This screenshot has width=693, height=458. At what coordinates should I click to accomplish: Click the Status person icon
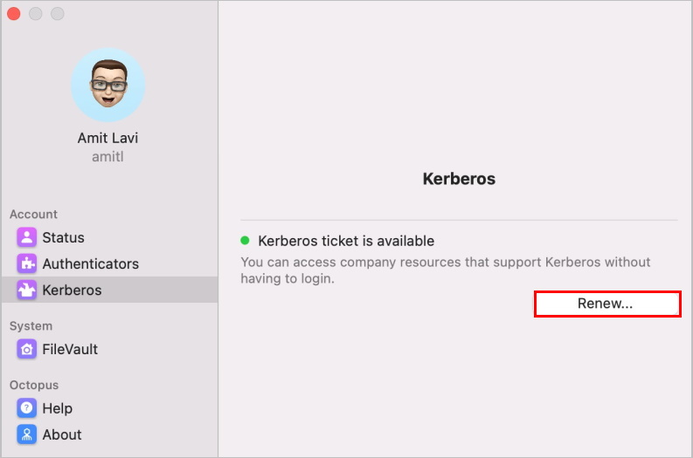[26, 237]
